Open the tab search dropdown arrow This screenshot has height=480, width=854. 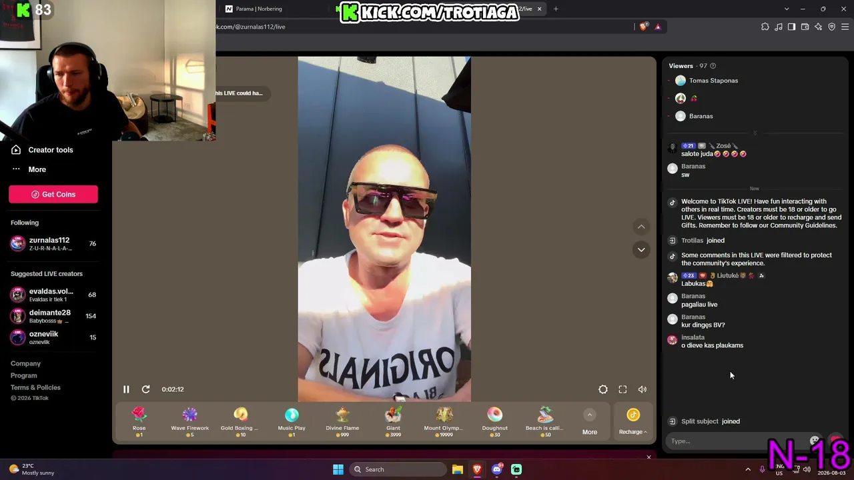click(x=787, y=9)
